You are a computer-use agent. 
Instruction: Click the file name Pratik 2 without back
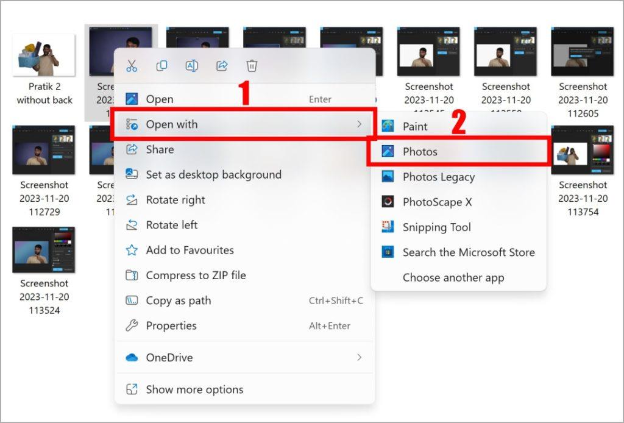click(x=44, y=93)
